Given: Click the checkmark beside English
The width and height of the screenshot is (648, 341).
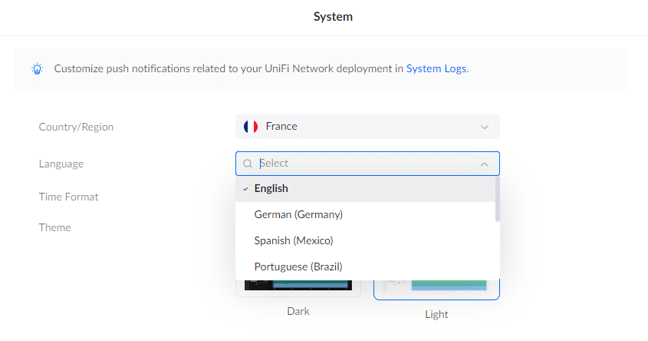Looking at the screenshot, I should (245, 189).
